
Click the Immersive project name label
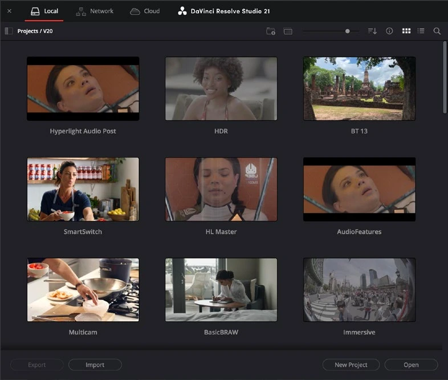(x=359, y=332)
